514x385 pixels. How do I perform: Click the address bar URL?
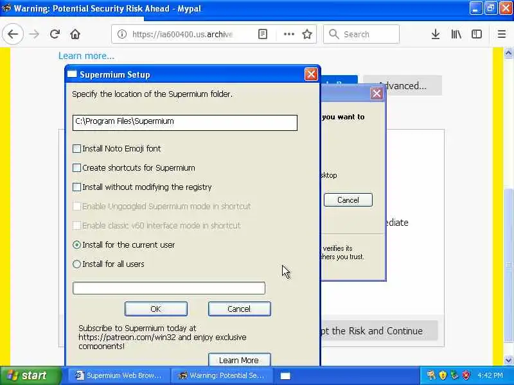(x=182, y=35)
